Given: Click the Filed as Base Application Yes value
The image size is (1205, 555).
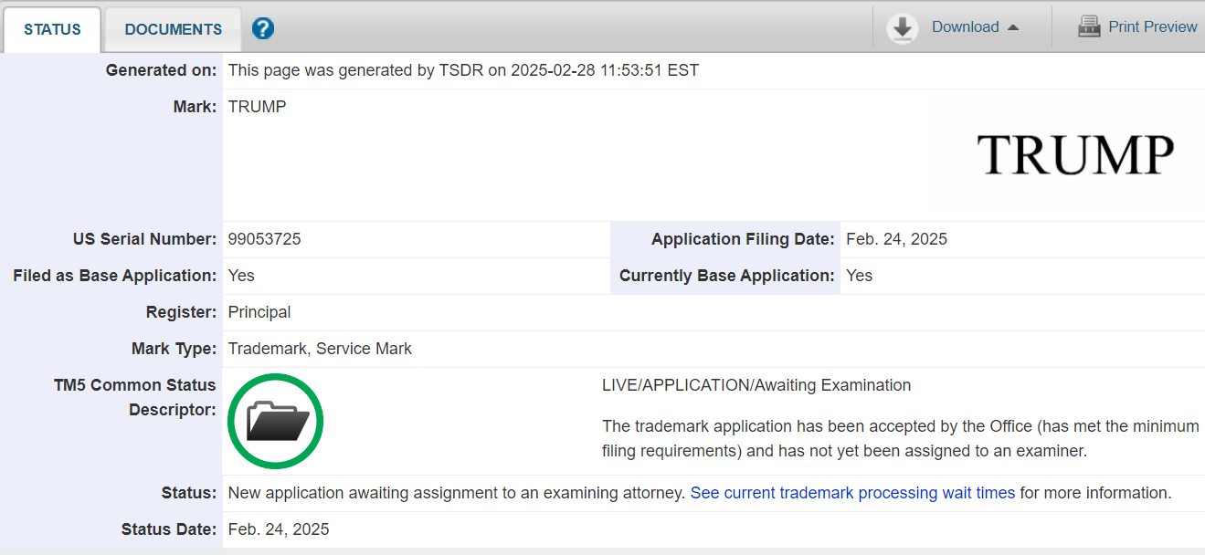Looking at the screenshot, I should pyautogui.click(x=241, y=276).
